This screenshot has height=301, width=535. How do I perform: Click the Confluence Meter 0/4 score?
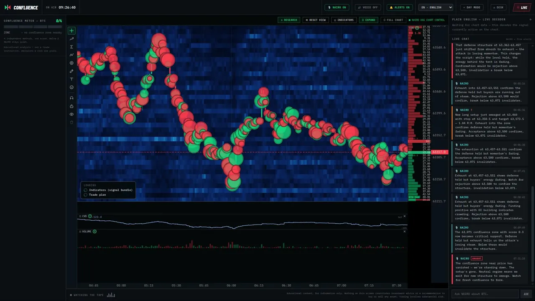pos(59,20)
